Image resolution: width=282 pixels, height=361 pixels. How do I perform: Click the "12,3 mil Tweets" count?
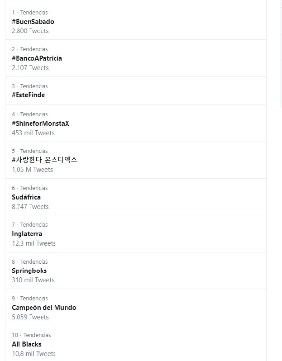(33, 243)
